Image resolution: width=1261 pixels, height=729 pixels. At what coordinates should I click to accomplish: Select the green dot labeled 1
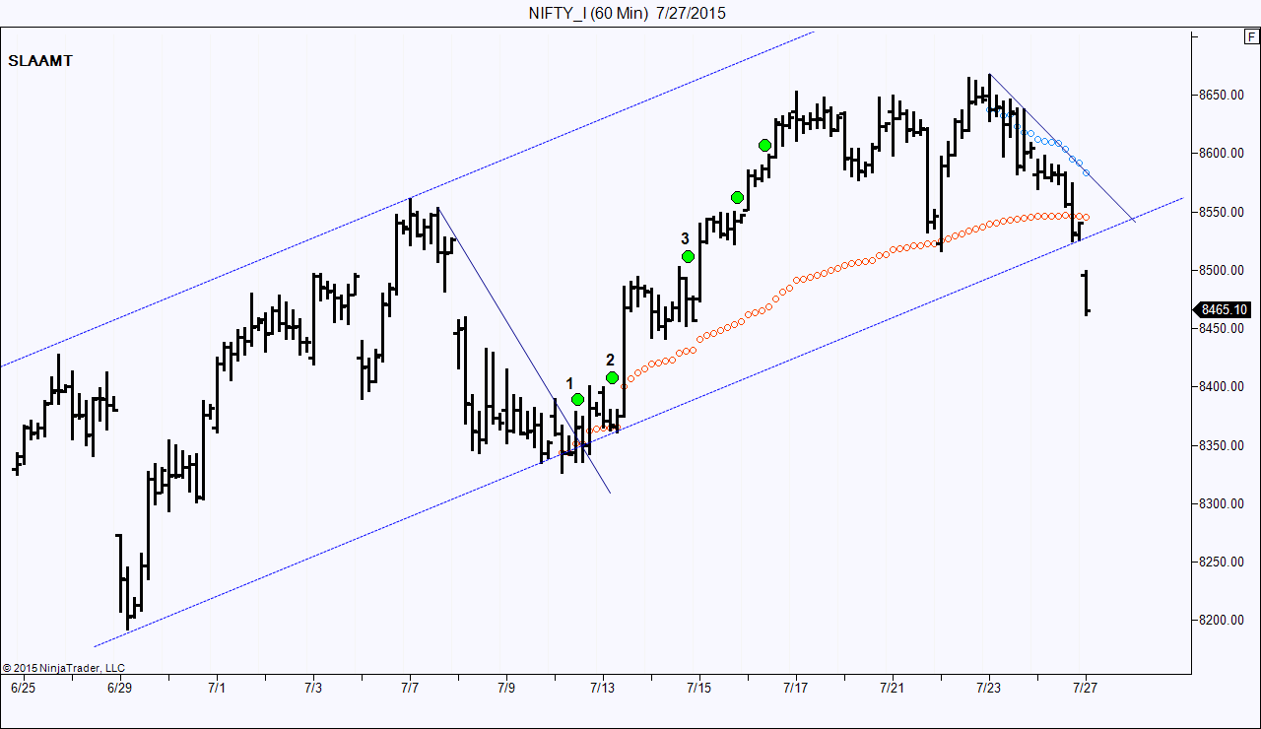[578, 399]
